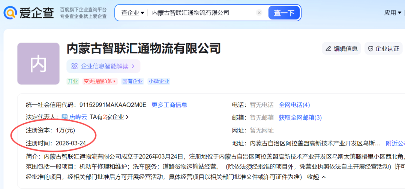Open the 更多工商信息 link
Viewport: 405px width, 189px height.
[169, 105]
